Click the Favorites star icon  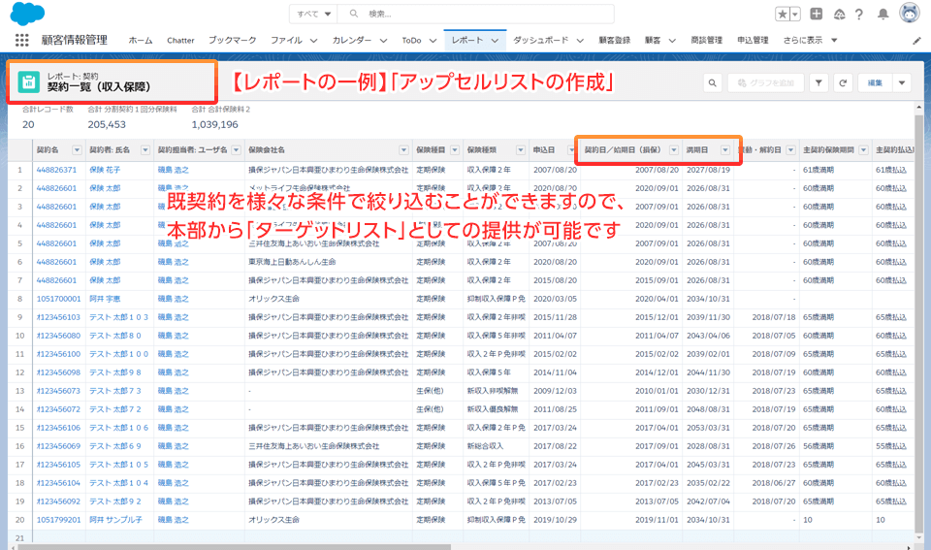783,14
